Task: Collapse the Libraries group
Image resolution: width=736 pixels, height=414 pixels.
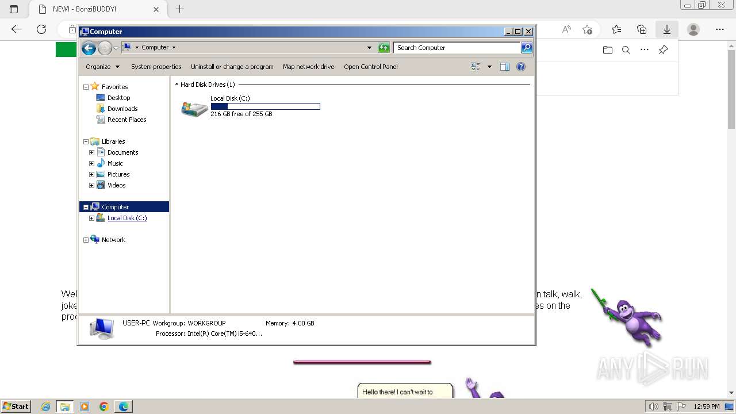Action: click(x=86, y=141)
